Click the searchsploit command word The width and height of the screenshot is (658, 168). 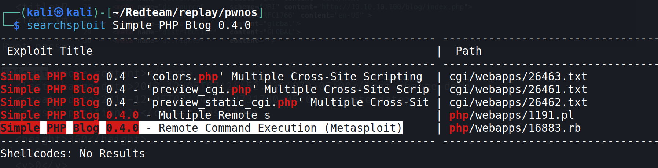point(66,25)
